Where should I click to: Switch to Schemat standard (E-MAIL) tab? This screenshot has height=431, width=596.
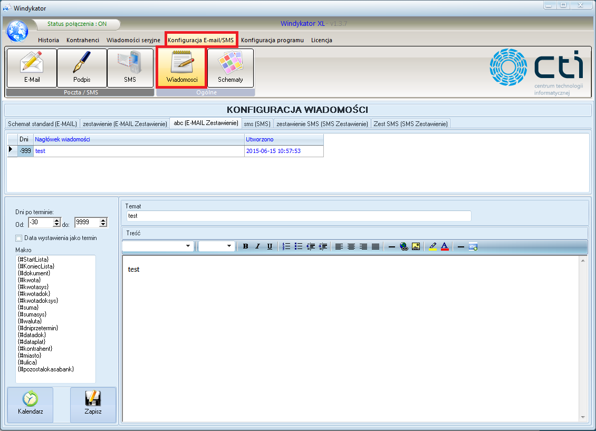(43, 124)
